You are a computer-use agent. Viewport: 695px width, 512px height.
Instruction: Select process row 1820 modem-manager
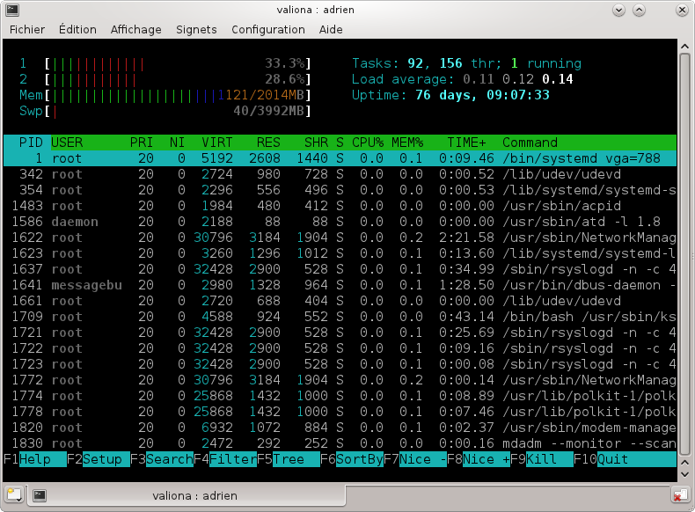click(340, 428)
